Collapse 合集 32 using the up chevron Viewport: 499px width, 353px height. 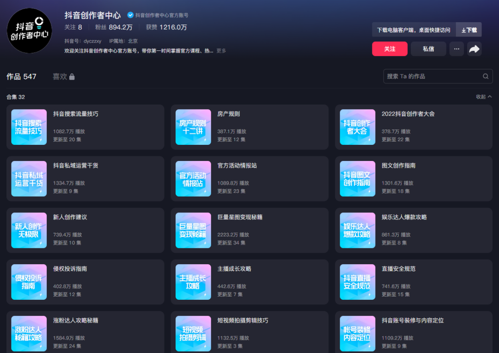point(491,97)
